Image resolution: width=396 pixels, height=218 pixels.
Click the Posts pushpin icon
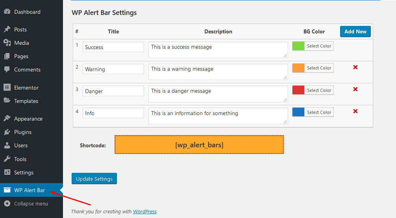[7, 29]
